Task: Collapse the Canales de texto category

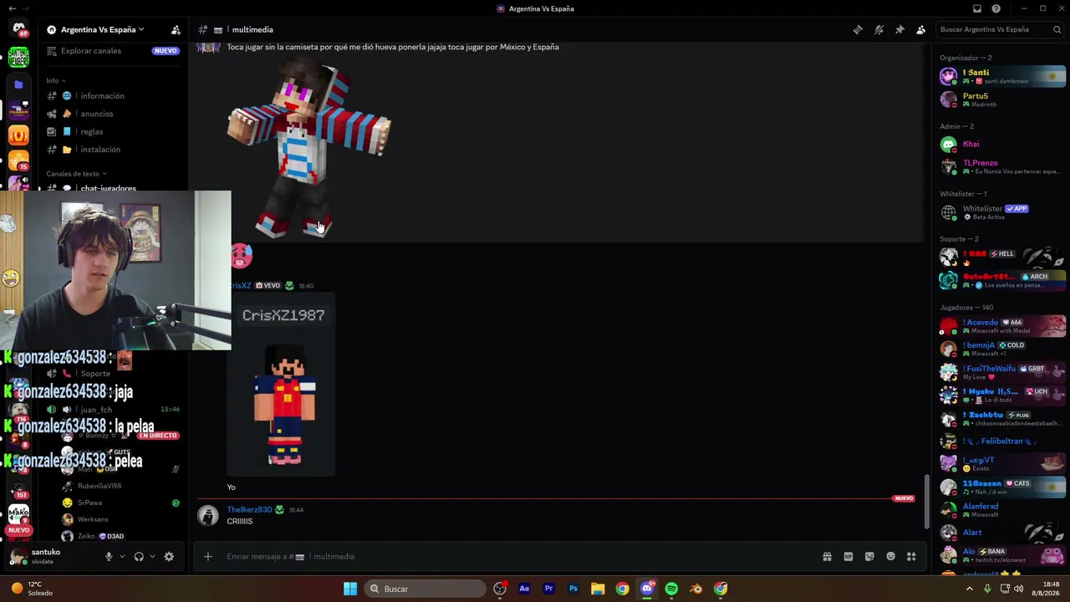Action: (x=77, y=174)
